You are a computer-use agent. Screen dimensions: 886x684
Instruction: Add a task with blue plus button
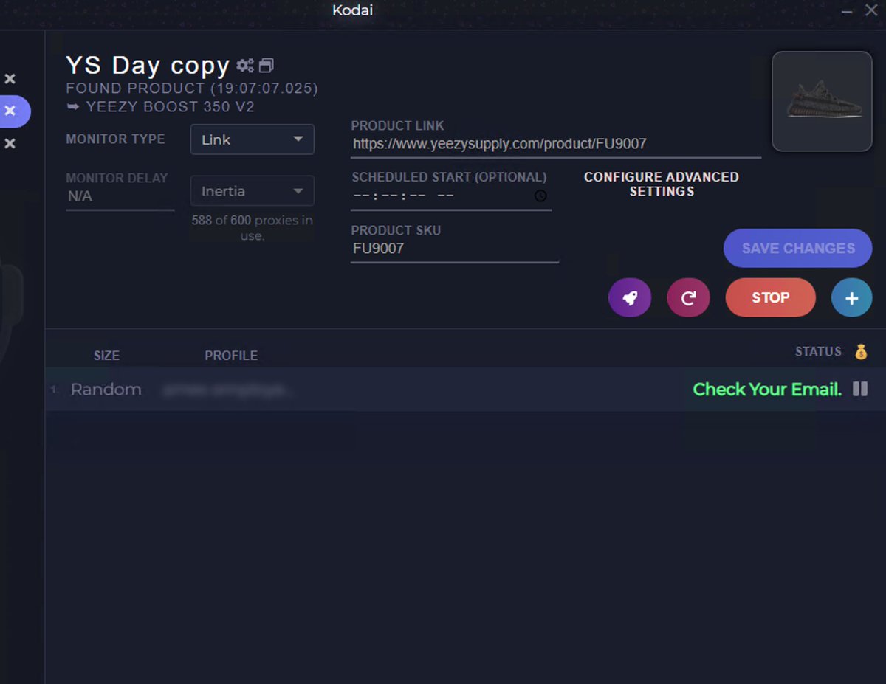coord(851,298)
